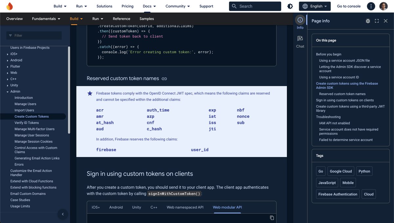Expand the Unity tree section

[x=8, y=85]
